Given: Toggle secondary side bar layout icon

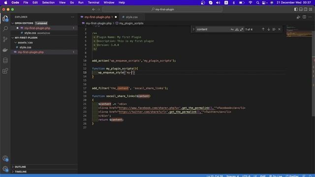Looking at the screenshot, I should (x=306, y=9).
